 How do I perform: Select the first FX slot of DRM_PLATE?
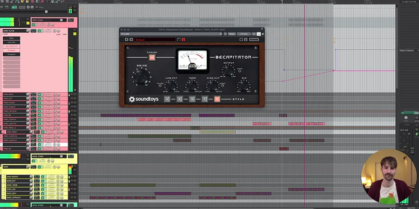[x=12, y=38]
